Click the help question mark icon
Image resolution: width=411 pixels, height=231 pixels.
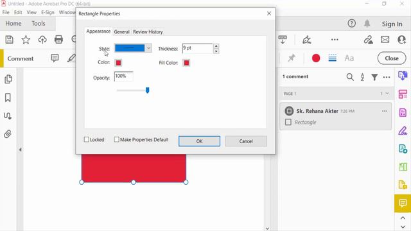(351, 24)
